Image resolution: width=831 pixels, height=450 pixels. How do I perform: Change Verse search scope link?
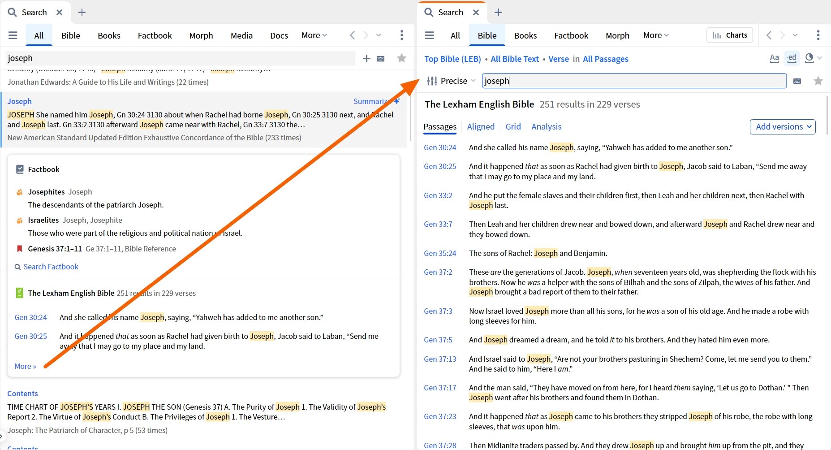coord(559,59)
